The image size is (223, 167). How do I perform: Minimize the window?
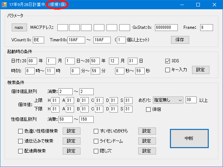182,5
